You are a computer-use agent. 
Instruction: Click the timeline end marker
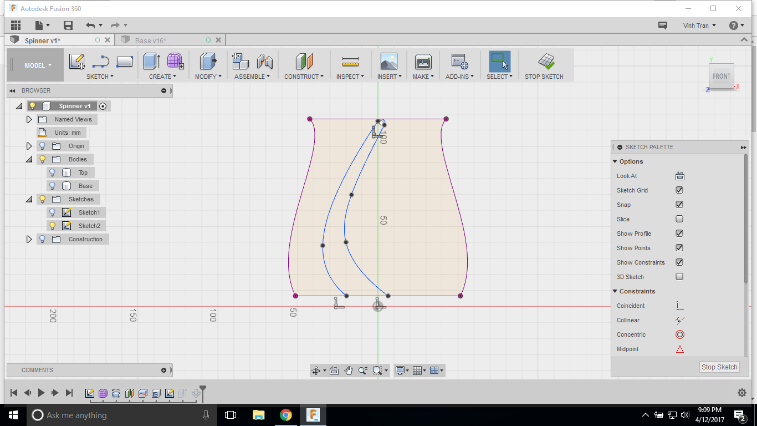tap(203, 393)
